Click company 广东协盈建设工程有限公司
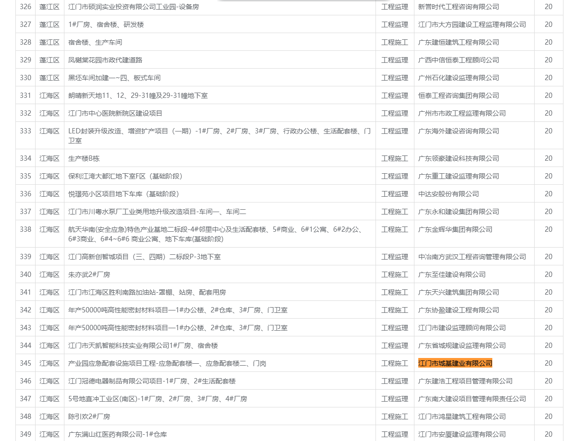The width and height of the screenshot is (588, 441). (459, 310)
